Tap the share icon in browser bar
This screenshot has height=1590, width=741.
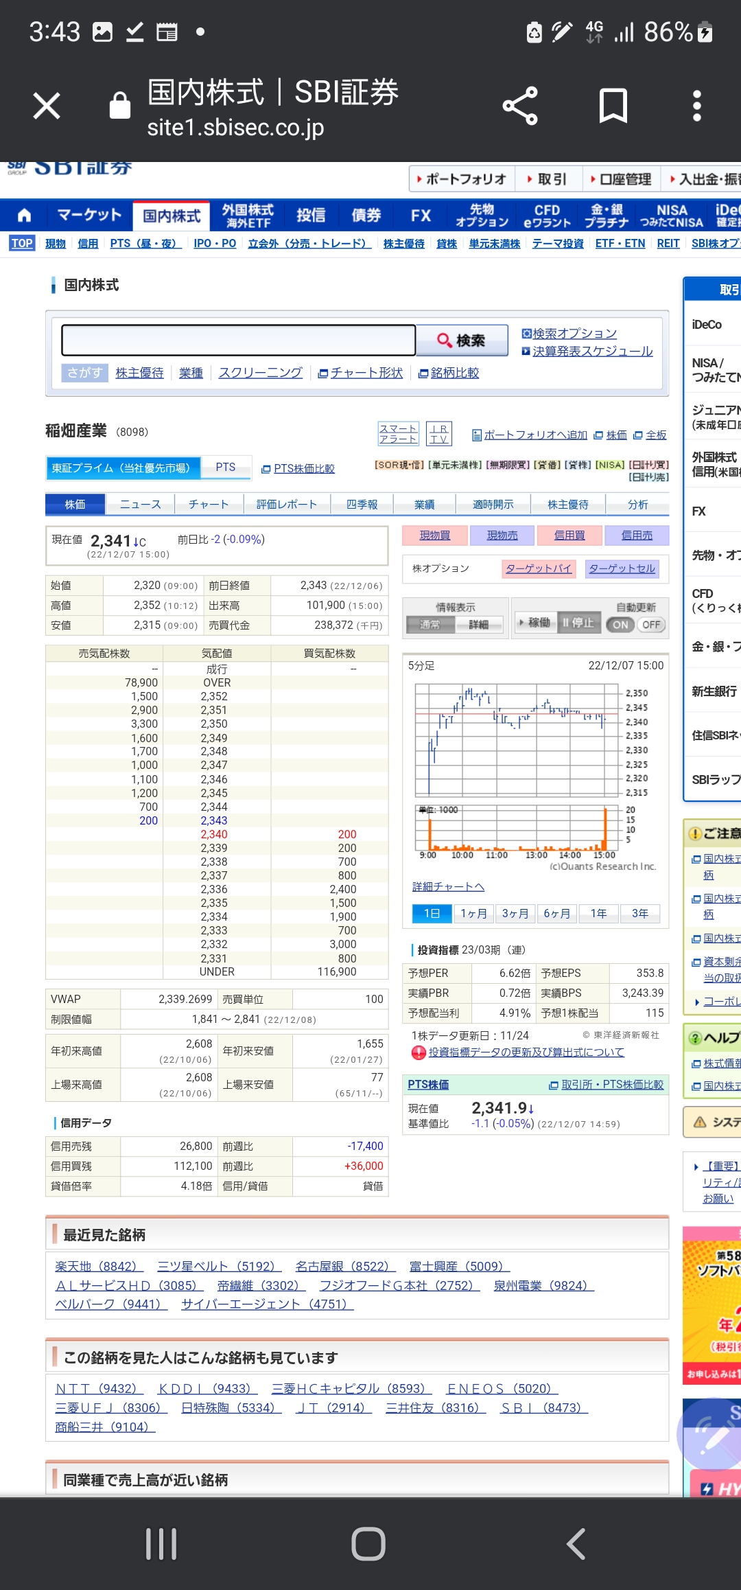[x=520, y=106]
